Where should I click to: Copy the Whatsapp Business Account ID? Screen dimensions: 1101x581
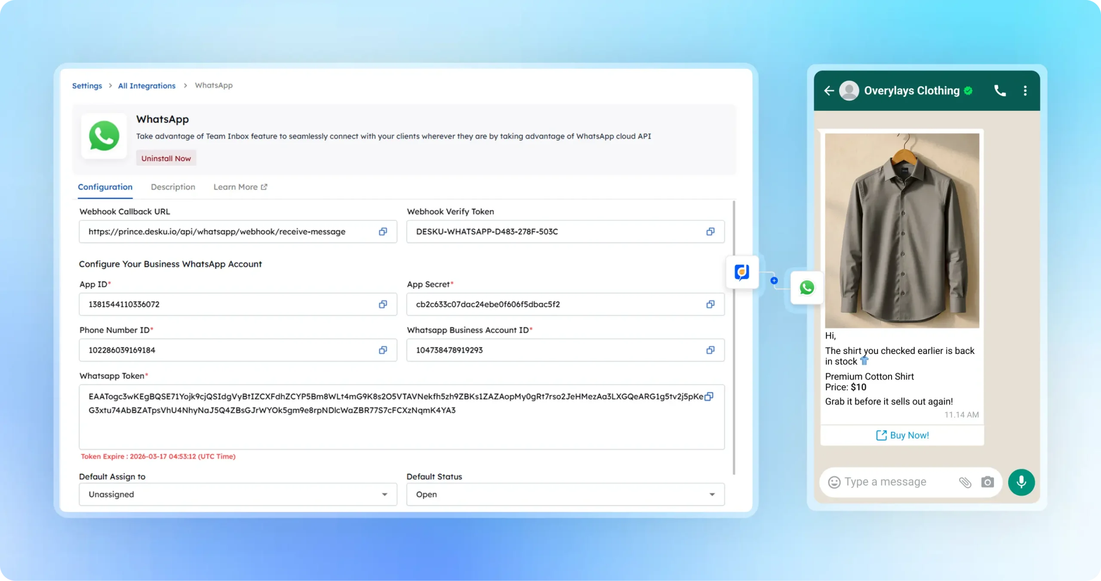[x=710, y=350]
